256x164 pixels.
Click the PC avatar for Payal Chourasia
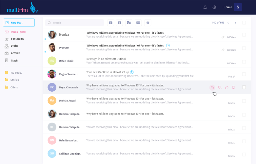(52, 87)
